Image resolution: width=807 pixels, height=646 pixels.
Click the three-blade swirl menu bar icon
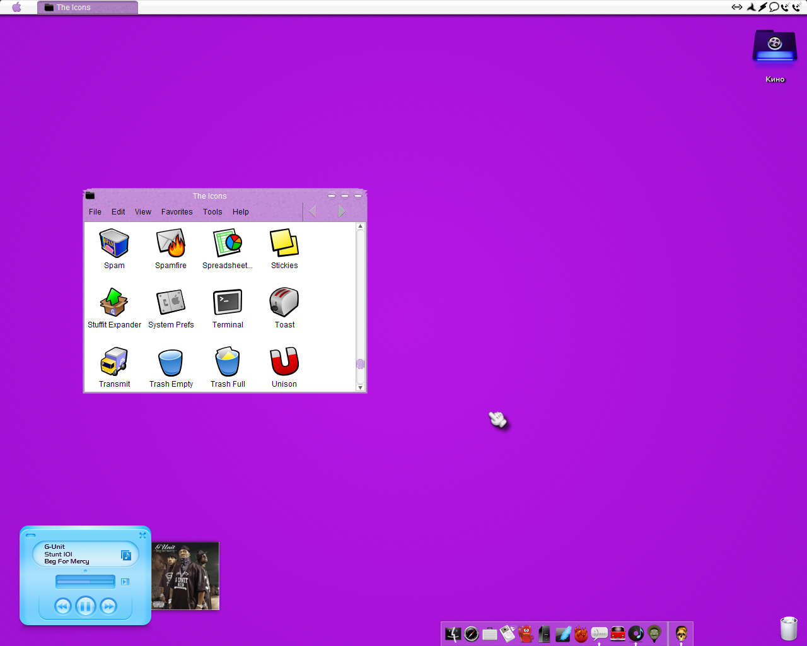click(752, 7)
